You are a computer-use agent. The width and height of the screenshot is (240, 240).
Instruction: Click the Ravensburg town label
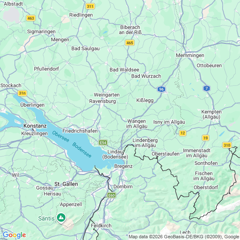point(102,101)
